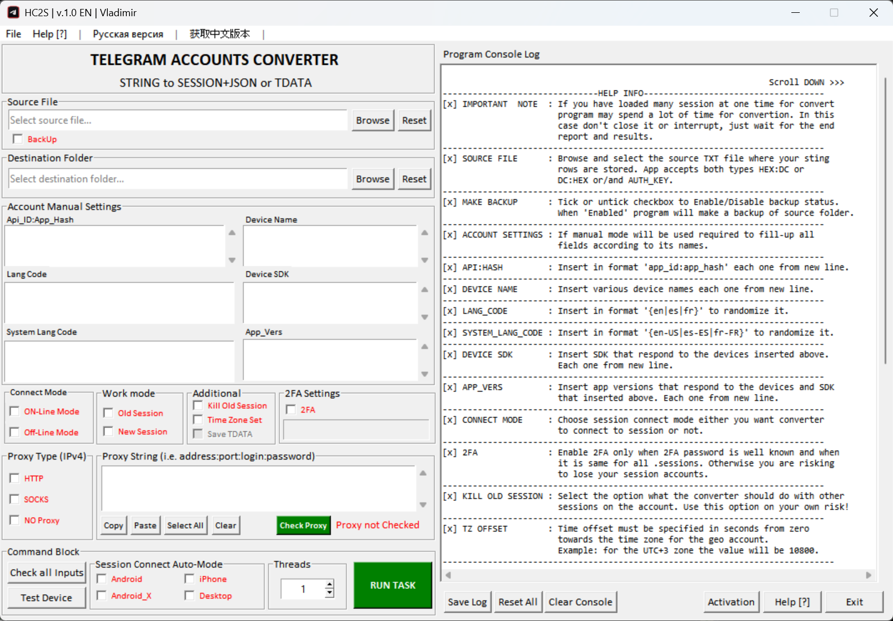Click Device SDK scroll down arrow

click(x=424, y=317)
